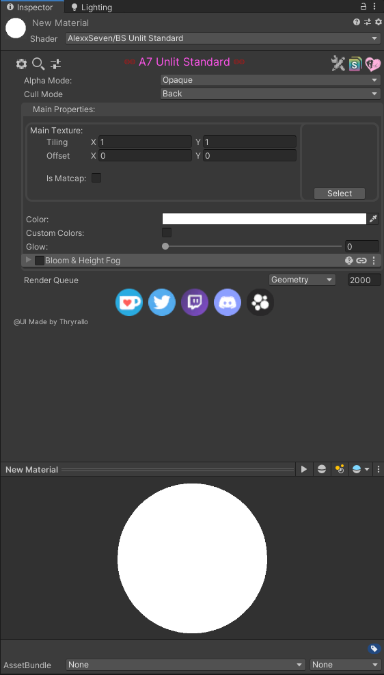Open the AssetBundle name dropdown
This screenshot has height=675, width=384.
pyautogui.click(x=186, y=665)
